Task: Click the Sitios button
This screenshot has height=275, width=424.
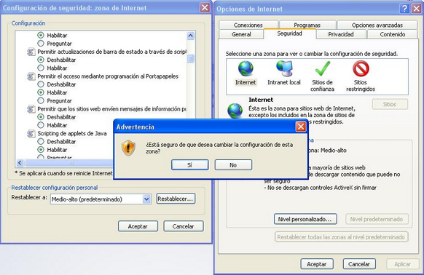Action: click(x=390, y=104)
